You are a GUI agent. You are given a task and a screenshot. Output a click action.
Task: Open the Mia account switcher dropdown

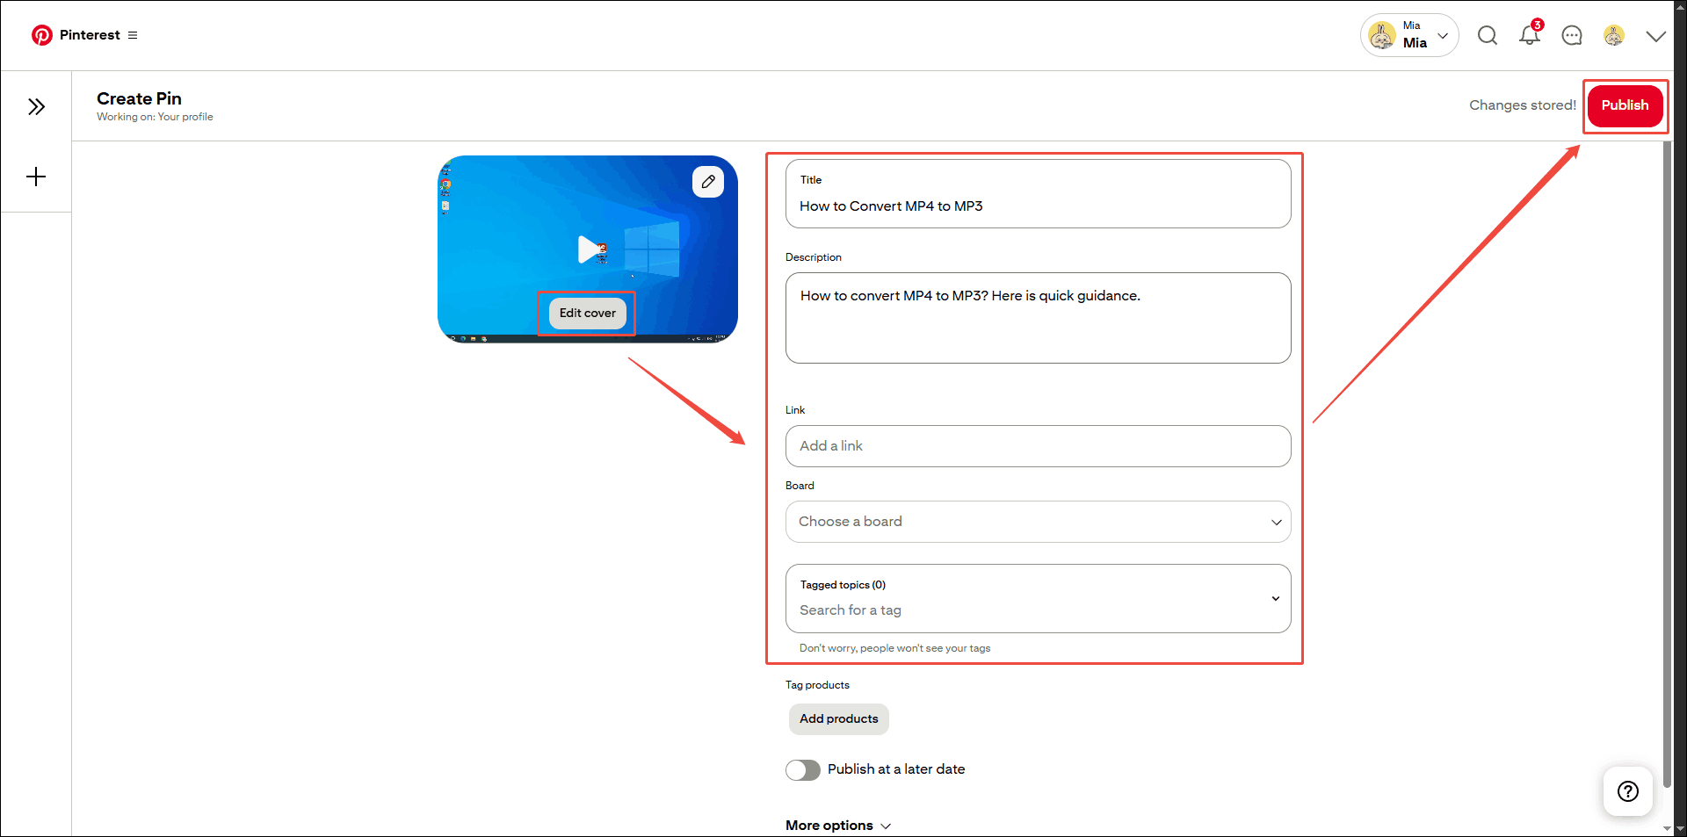pyautogui.click(x=1409, y=35)
